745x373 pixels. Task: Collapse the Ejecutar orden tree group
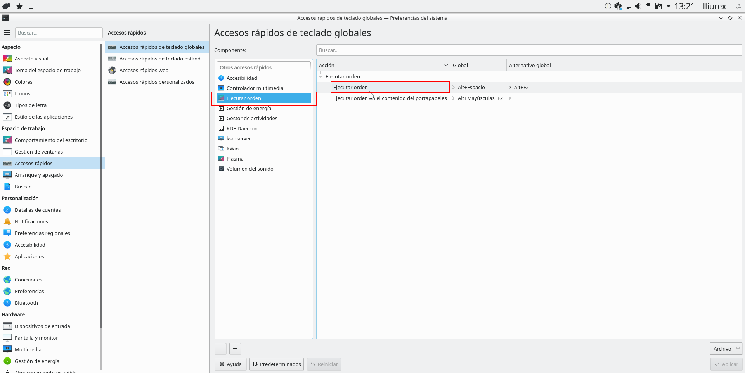(x=321, y=76)
